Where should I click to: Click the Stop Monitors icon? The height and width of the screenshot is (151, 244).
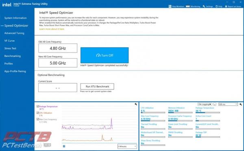pos(170,7)
